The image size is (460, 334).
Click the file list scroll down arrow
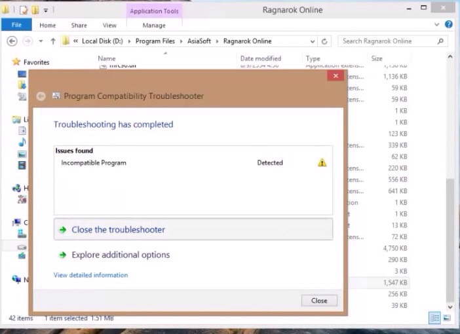tap(450, 307)
